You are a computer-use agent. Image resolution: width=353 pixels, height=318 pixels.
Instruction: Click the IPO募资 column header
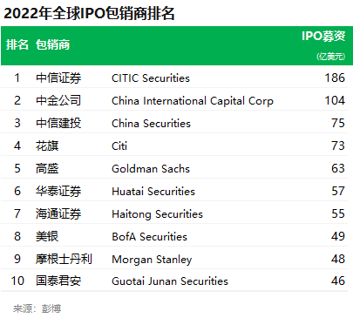pyautogui.click(x=323, y=36)
